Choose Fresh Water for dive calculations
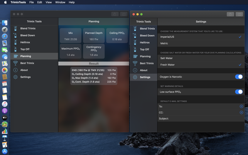 point(201,65)
